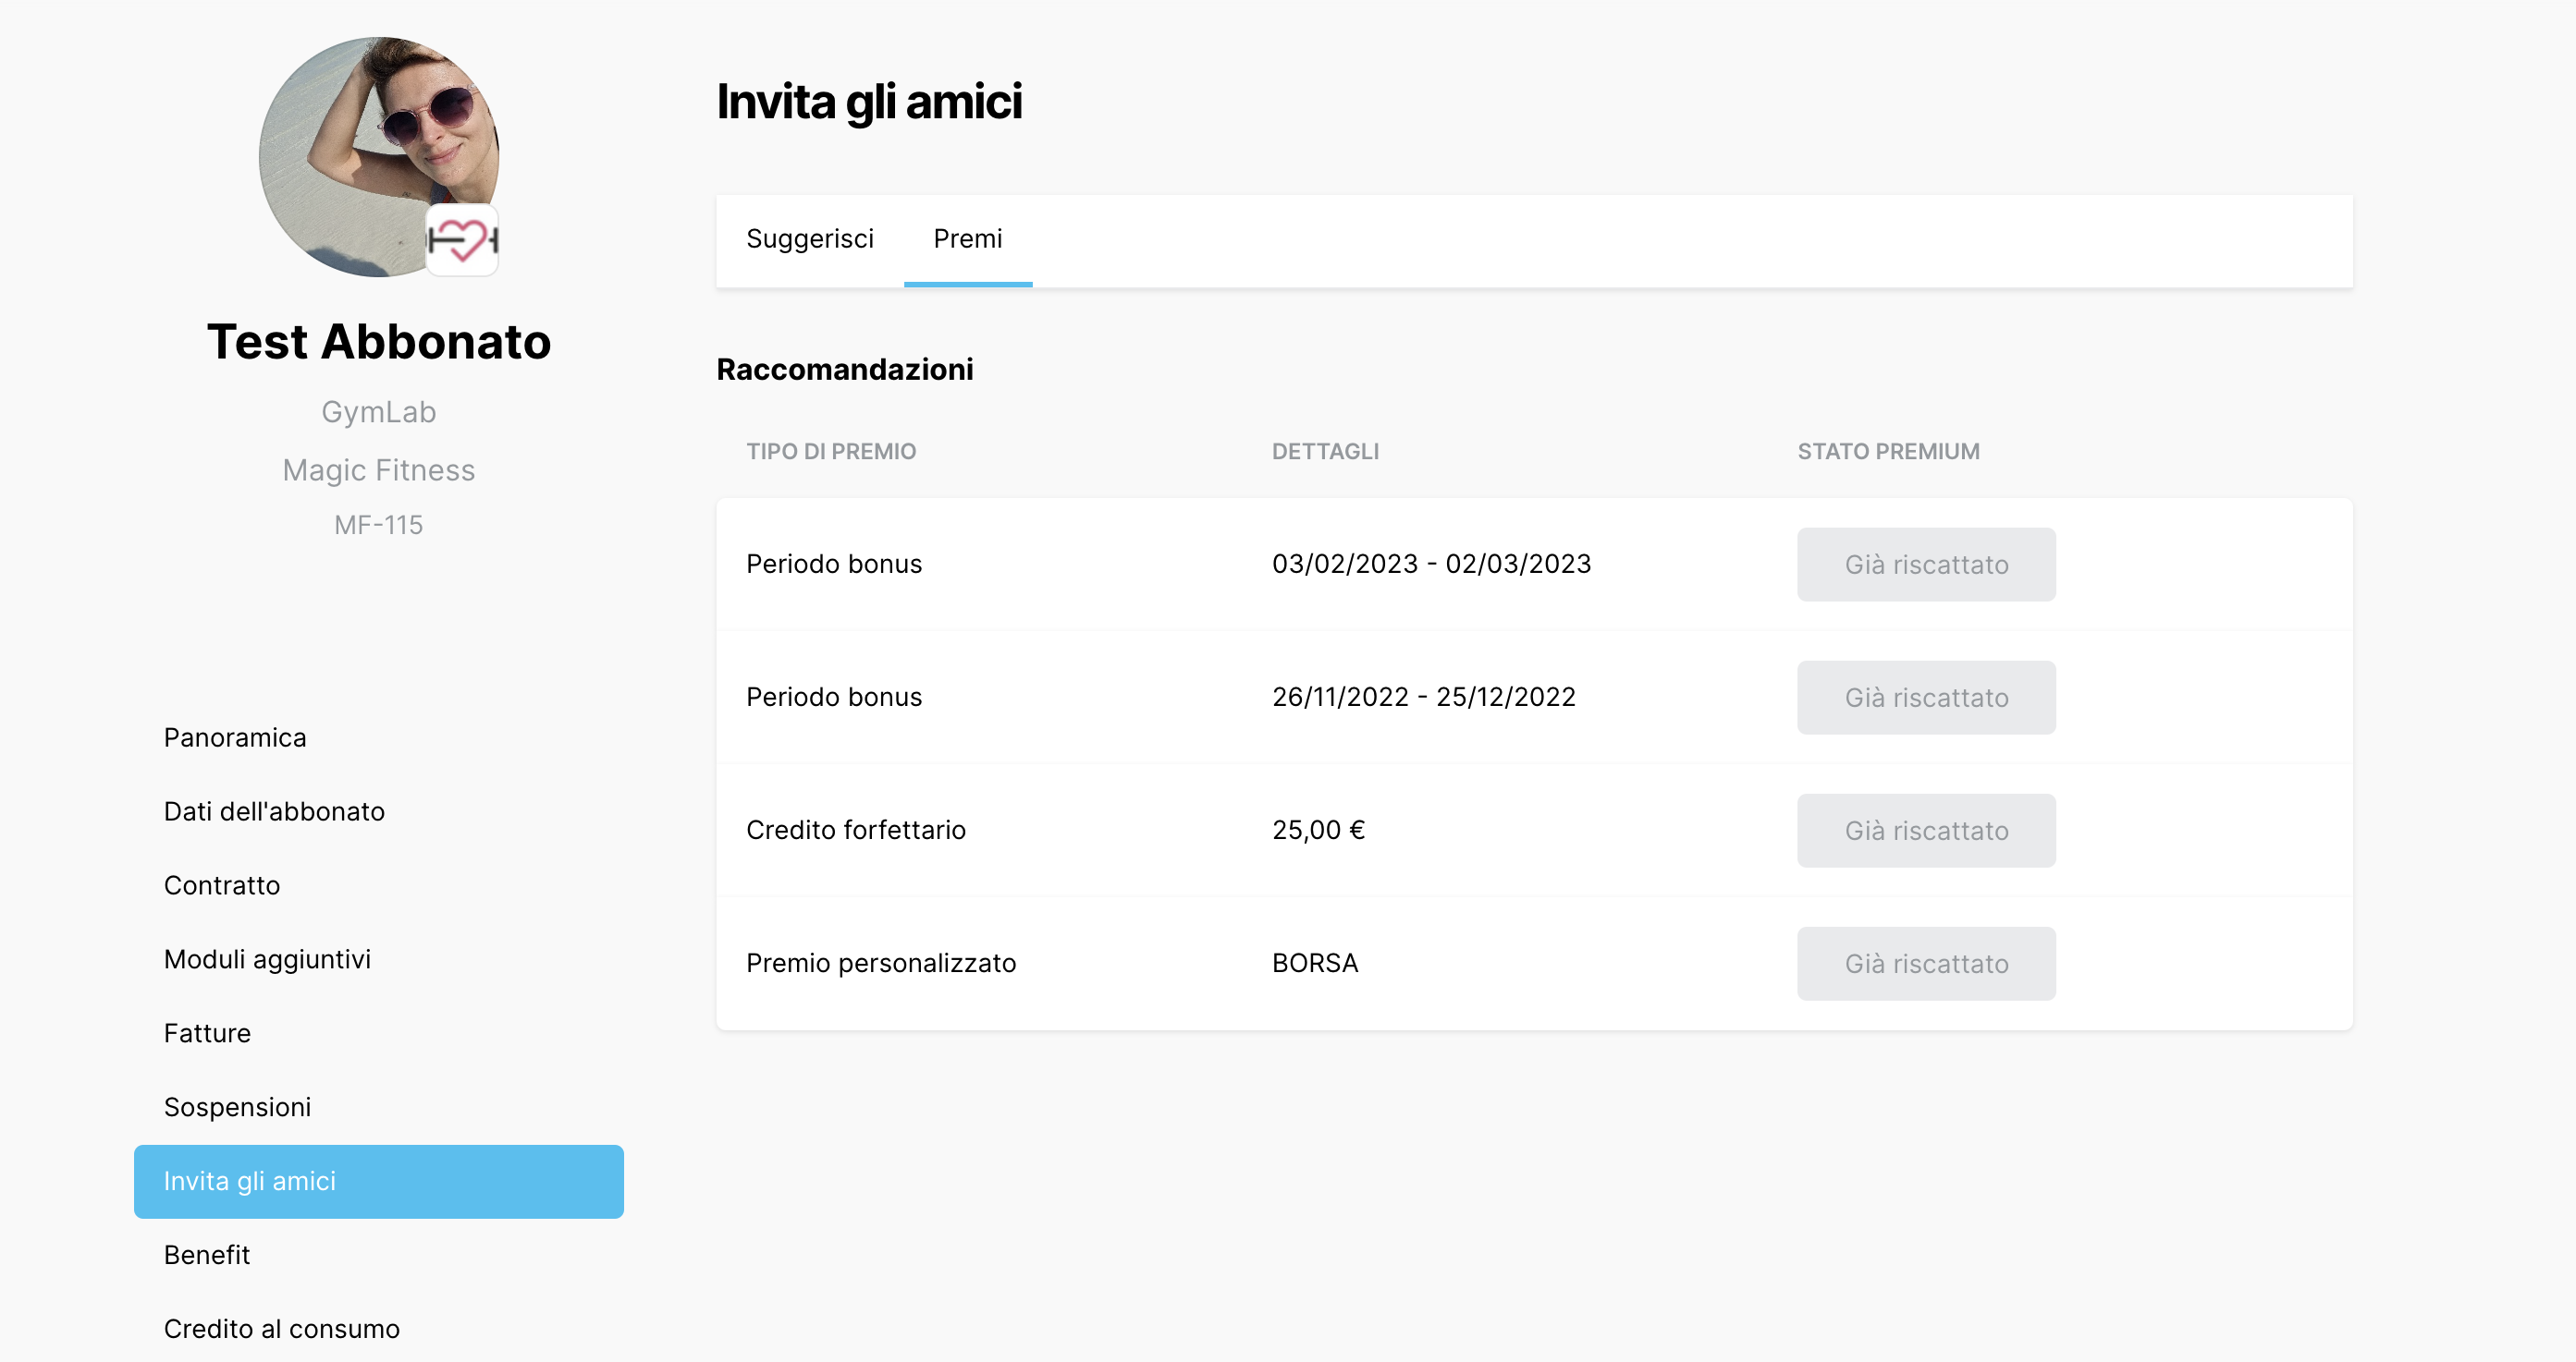This screenshot has height=1362, width=2576.
Task: Click Già riscattato for 26/11/2022 bonus period
Action: click(1926, 698)
